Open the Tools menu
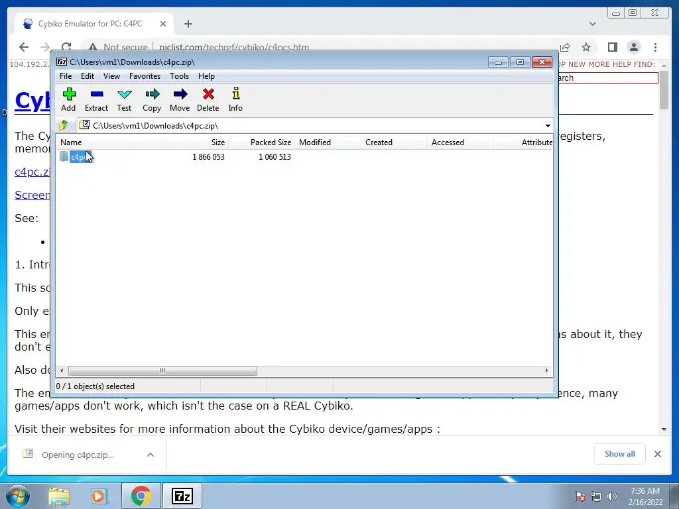The image size is (679, 509). (x=179, y=76)
